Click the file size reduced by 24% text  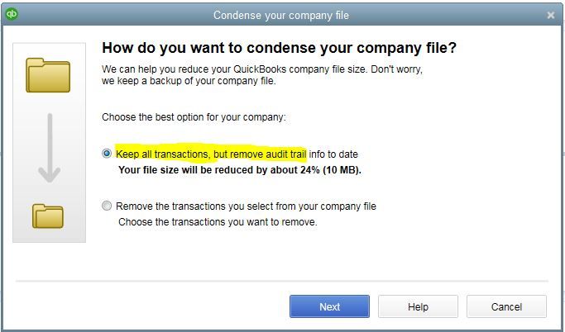pos(240,170)
